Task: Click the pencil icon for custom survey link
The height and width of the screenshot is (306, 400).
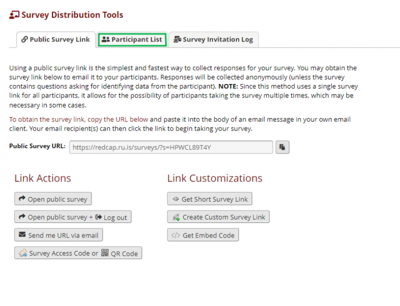Action: 176,217
